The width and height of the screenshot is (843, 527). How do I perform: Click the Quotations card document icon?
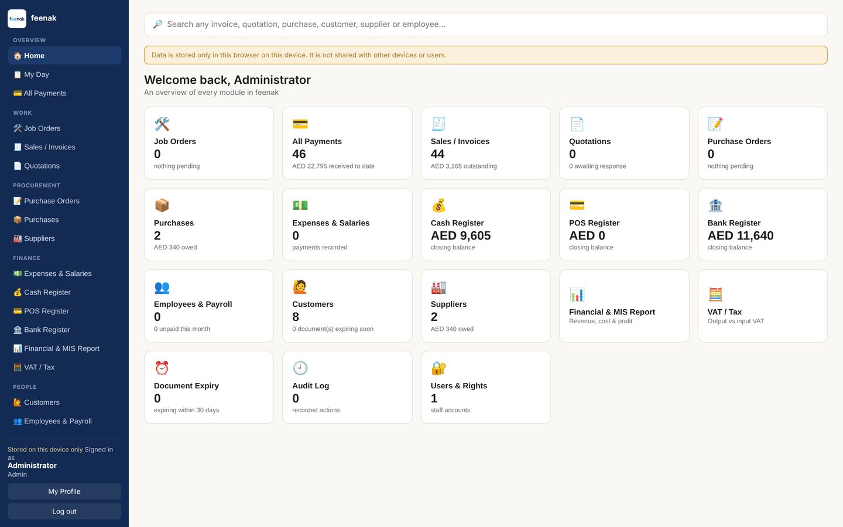(577, 124)
